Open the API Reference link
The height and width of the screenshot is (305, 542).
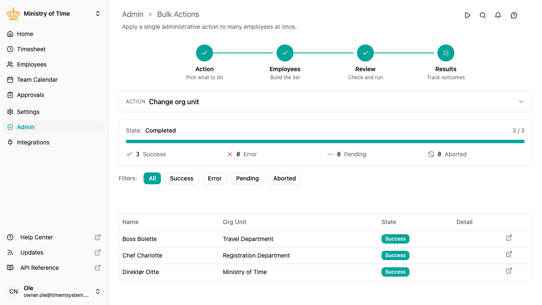coord(54,268)
